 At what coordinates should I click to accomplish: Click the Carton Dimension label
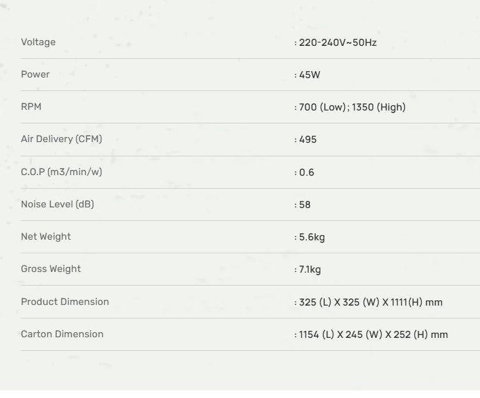(x=62, y=334)
